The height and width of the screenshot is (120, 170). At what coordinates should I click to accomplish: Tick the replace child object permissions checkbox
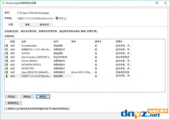(5, 109)
